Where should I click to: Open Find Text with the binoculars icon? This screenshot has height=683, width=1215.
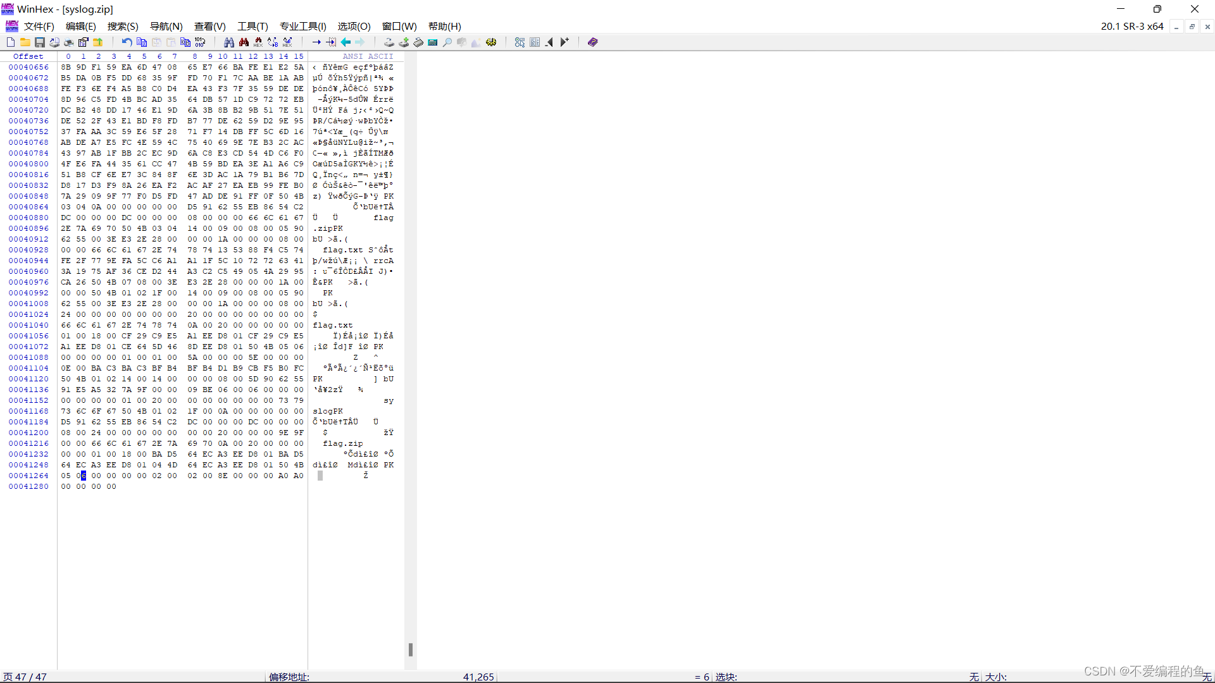point(229,42)
